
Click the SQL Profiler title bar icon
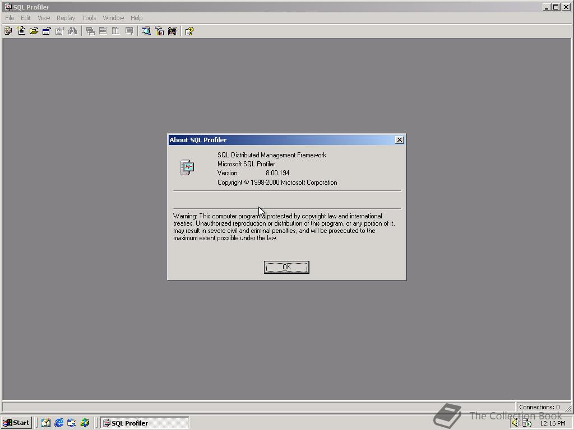tap(8, 7)
